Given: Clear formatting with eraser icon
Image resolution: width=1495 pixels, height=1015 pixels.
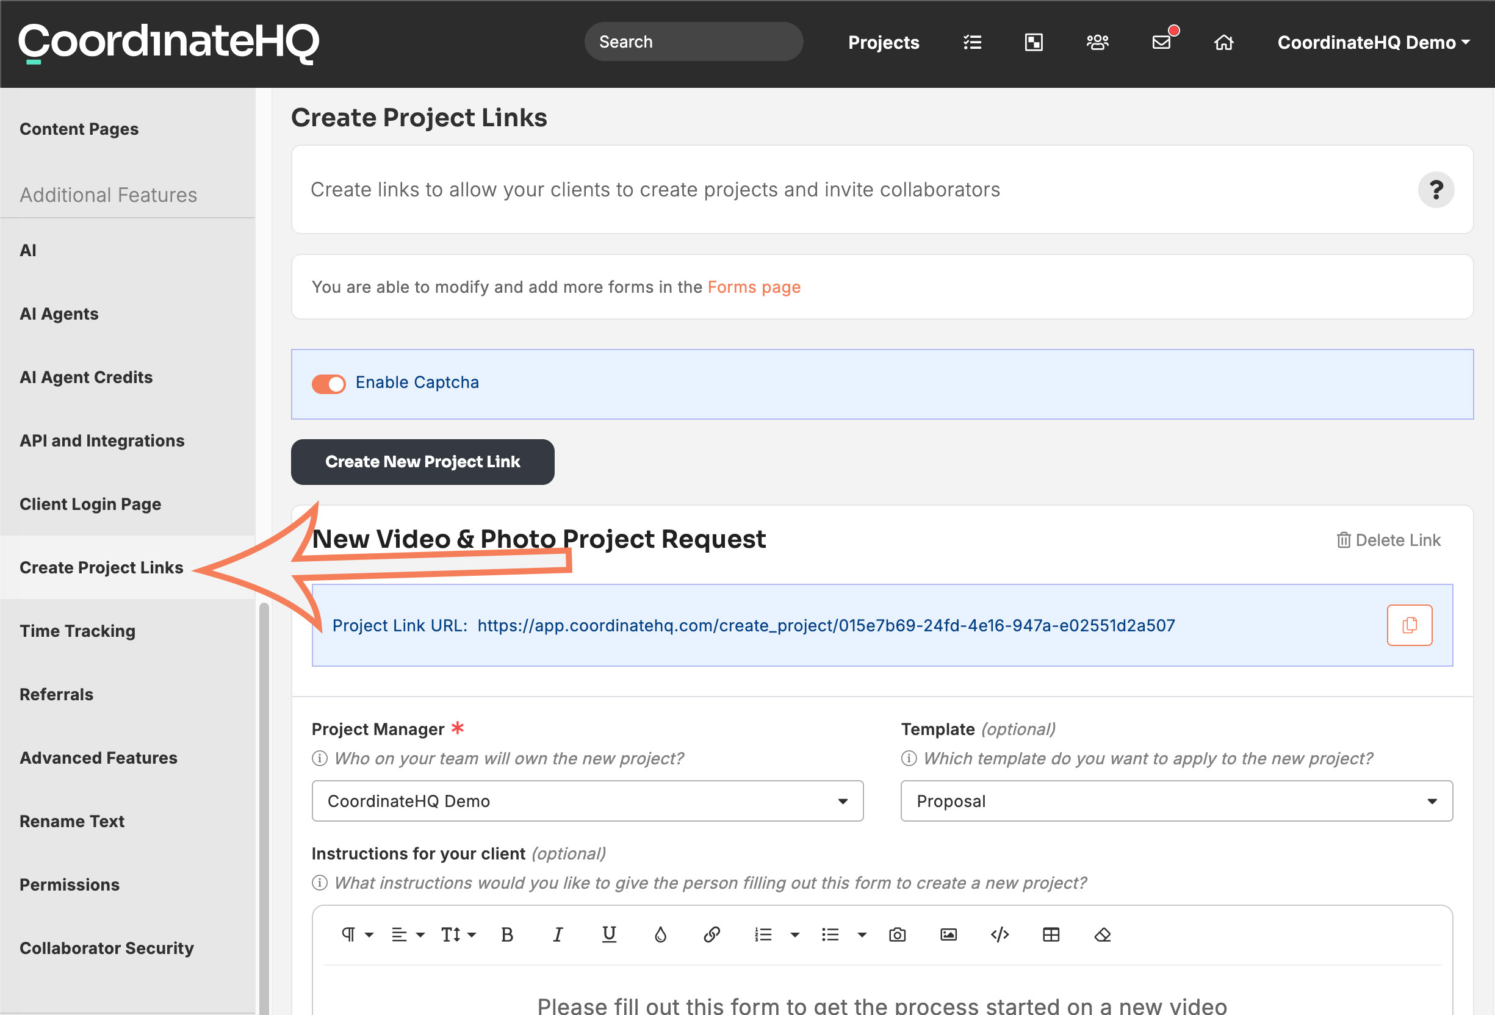Looking at the screenshot, I should click(x=1103, y=934).
